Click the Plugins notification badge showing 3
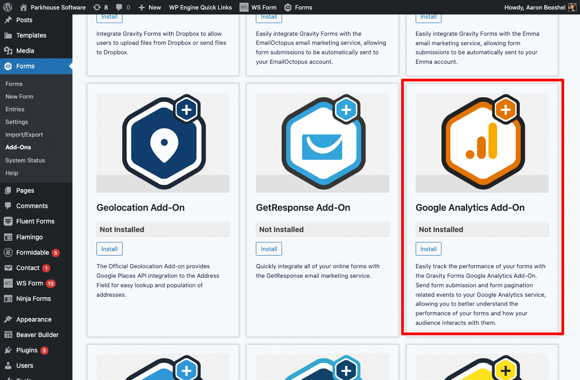This screenshot has height=380, width=580. pyautogui.click(x=44, y=351)
